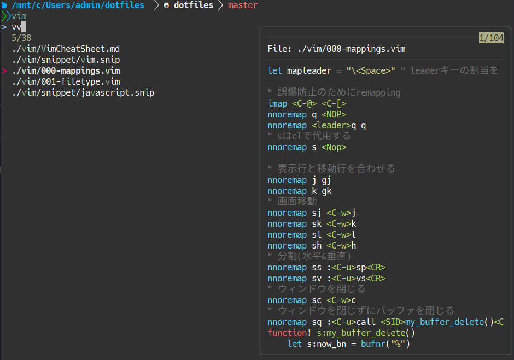Click the GitHub cat icon before dotfiles
This screenshot has height=360, width=514.
click(x=167, y=5)
